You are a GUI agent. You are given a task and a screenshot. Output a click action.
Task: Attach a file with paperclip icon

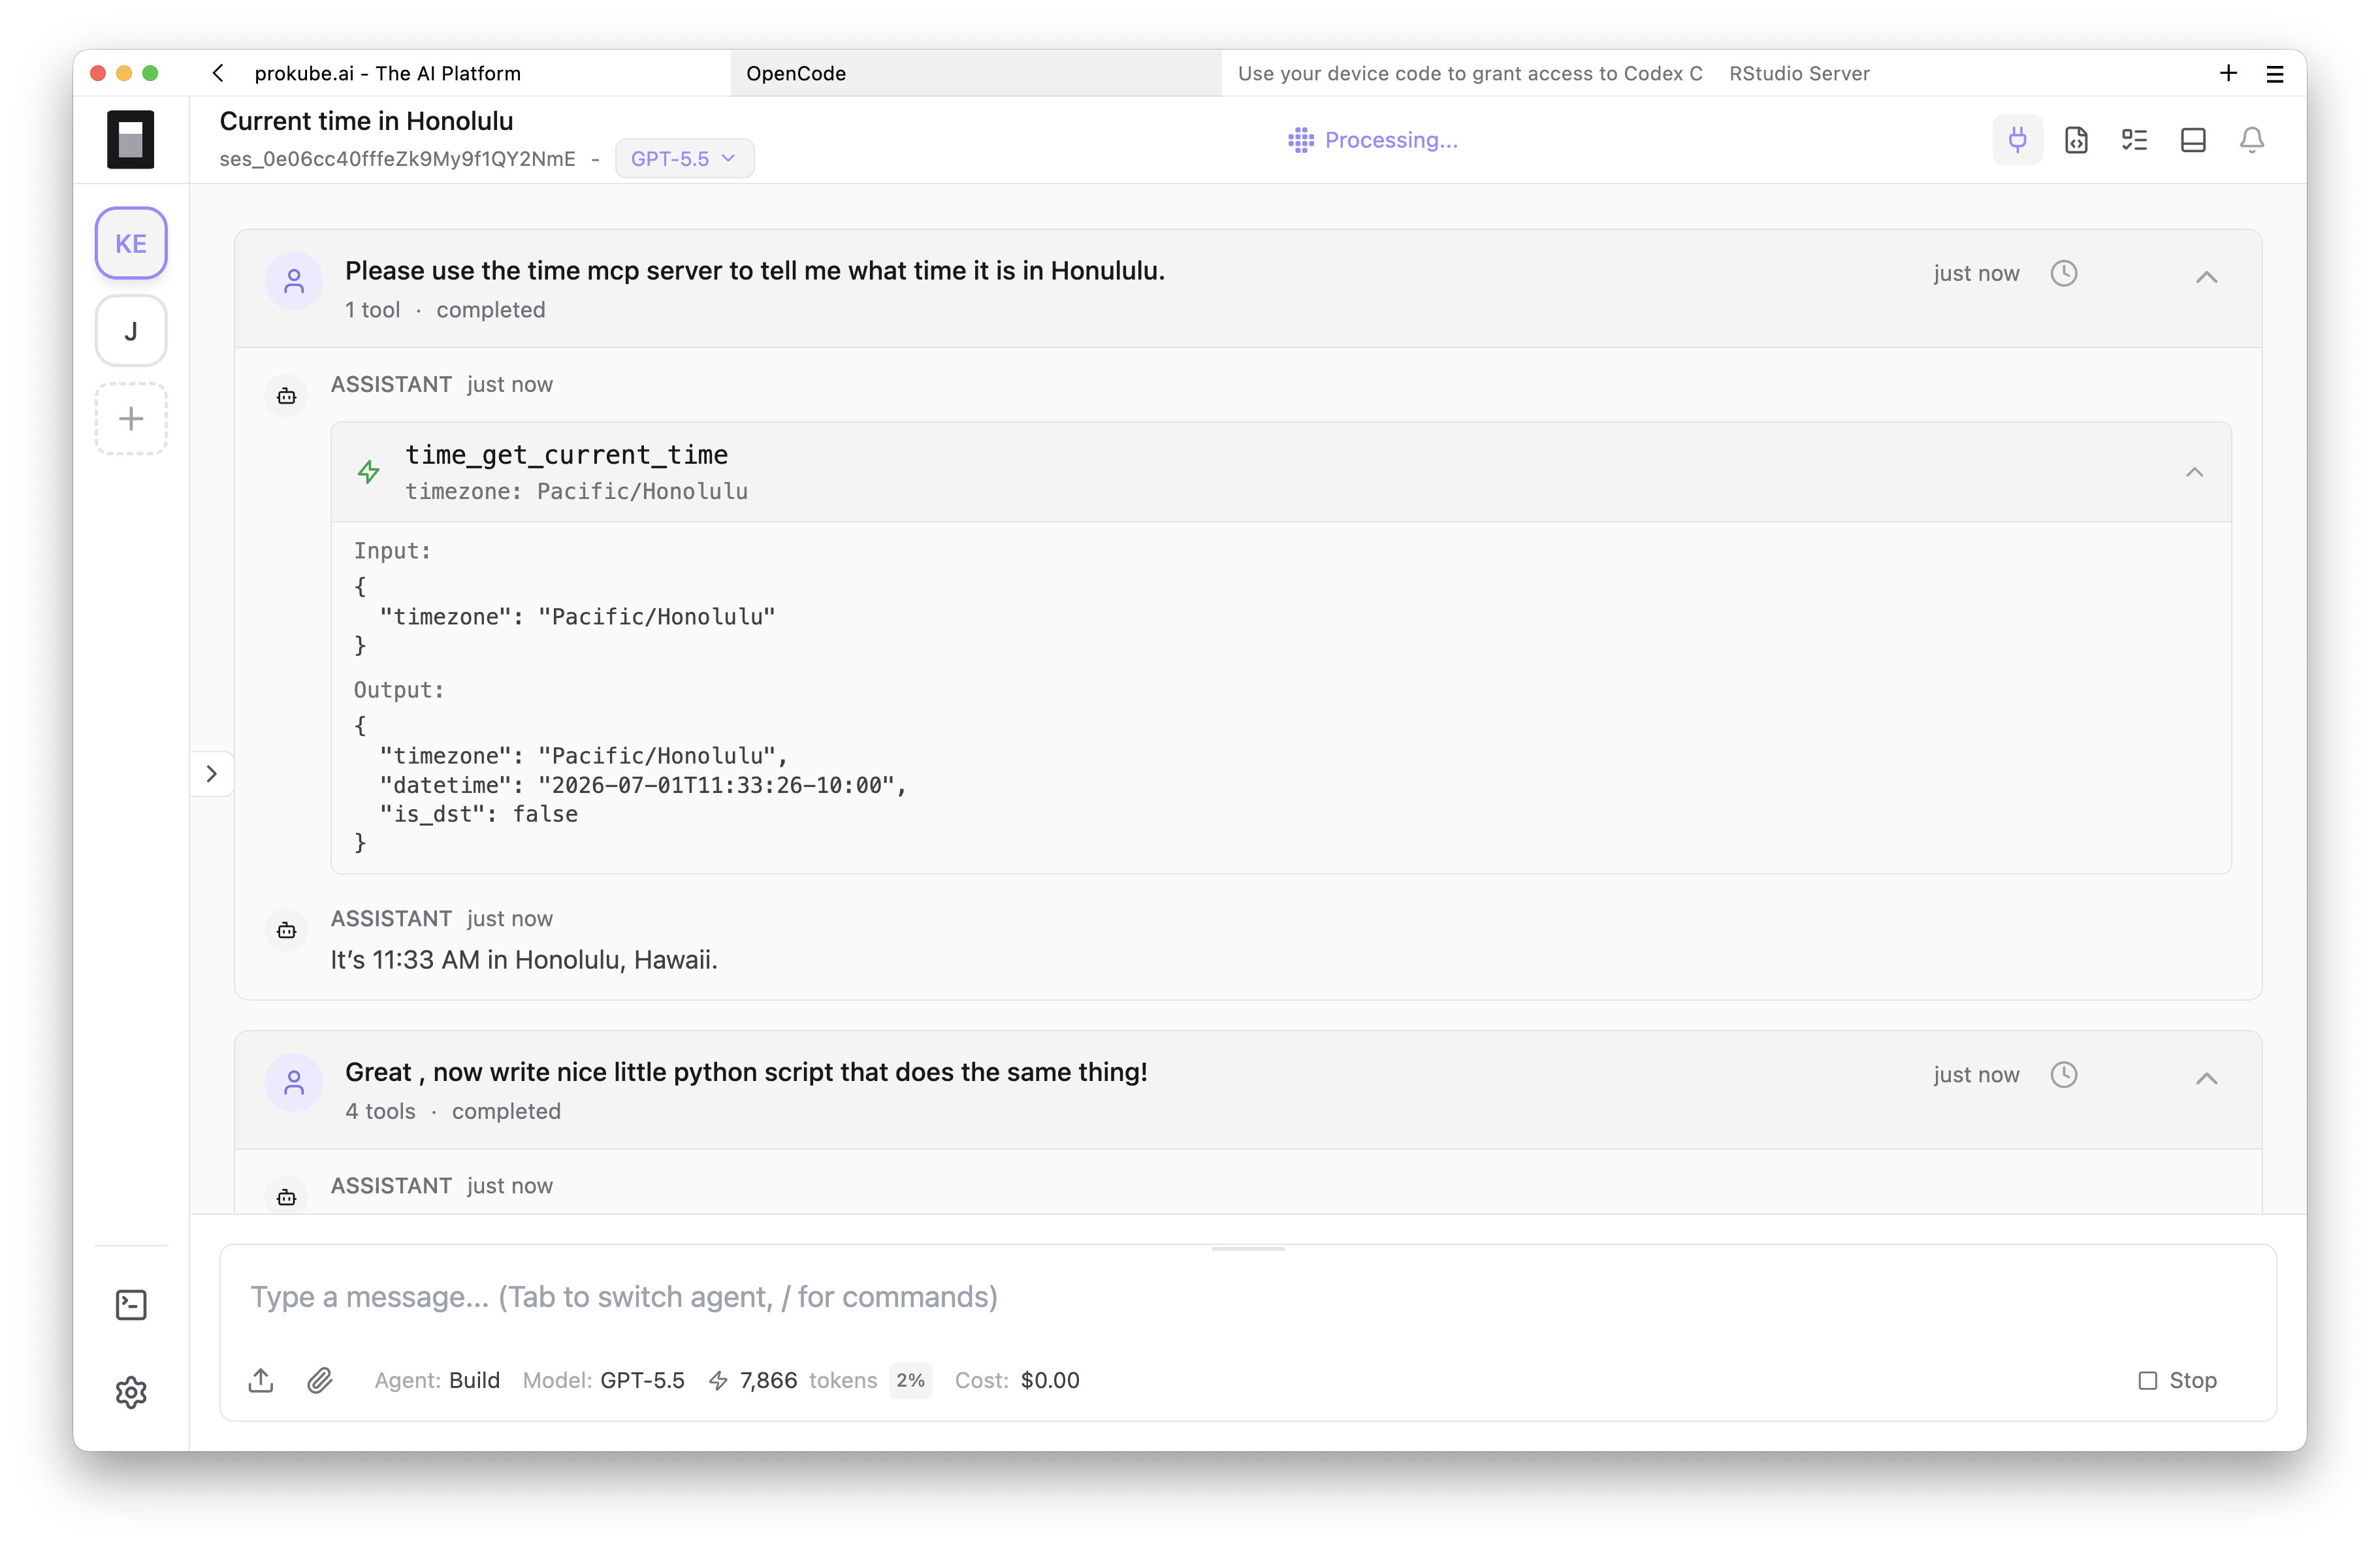[320, 1381]
